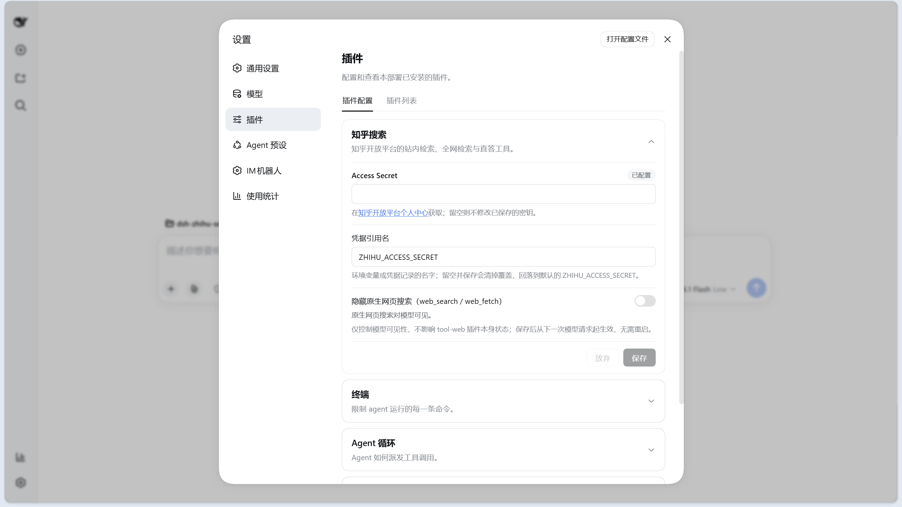The width and height of the screenshot is (902, 507).
Task: Click the statistics icon at the bottom of the background sidebar
Action: 20,457
